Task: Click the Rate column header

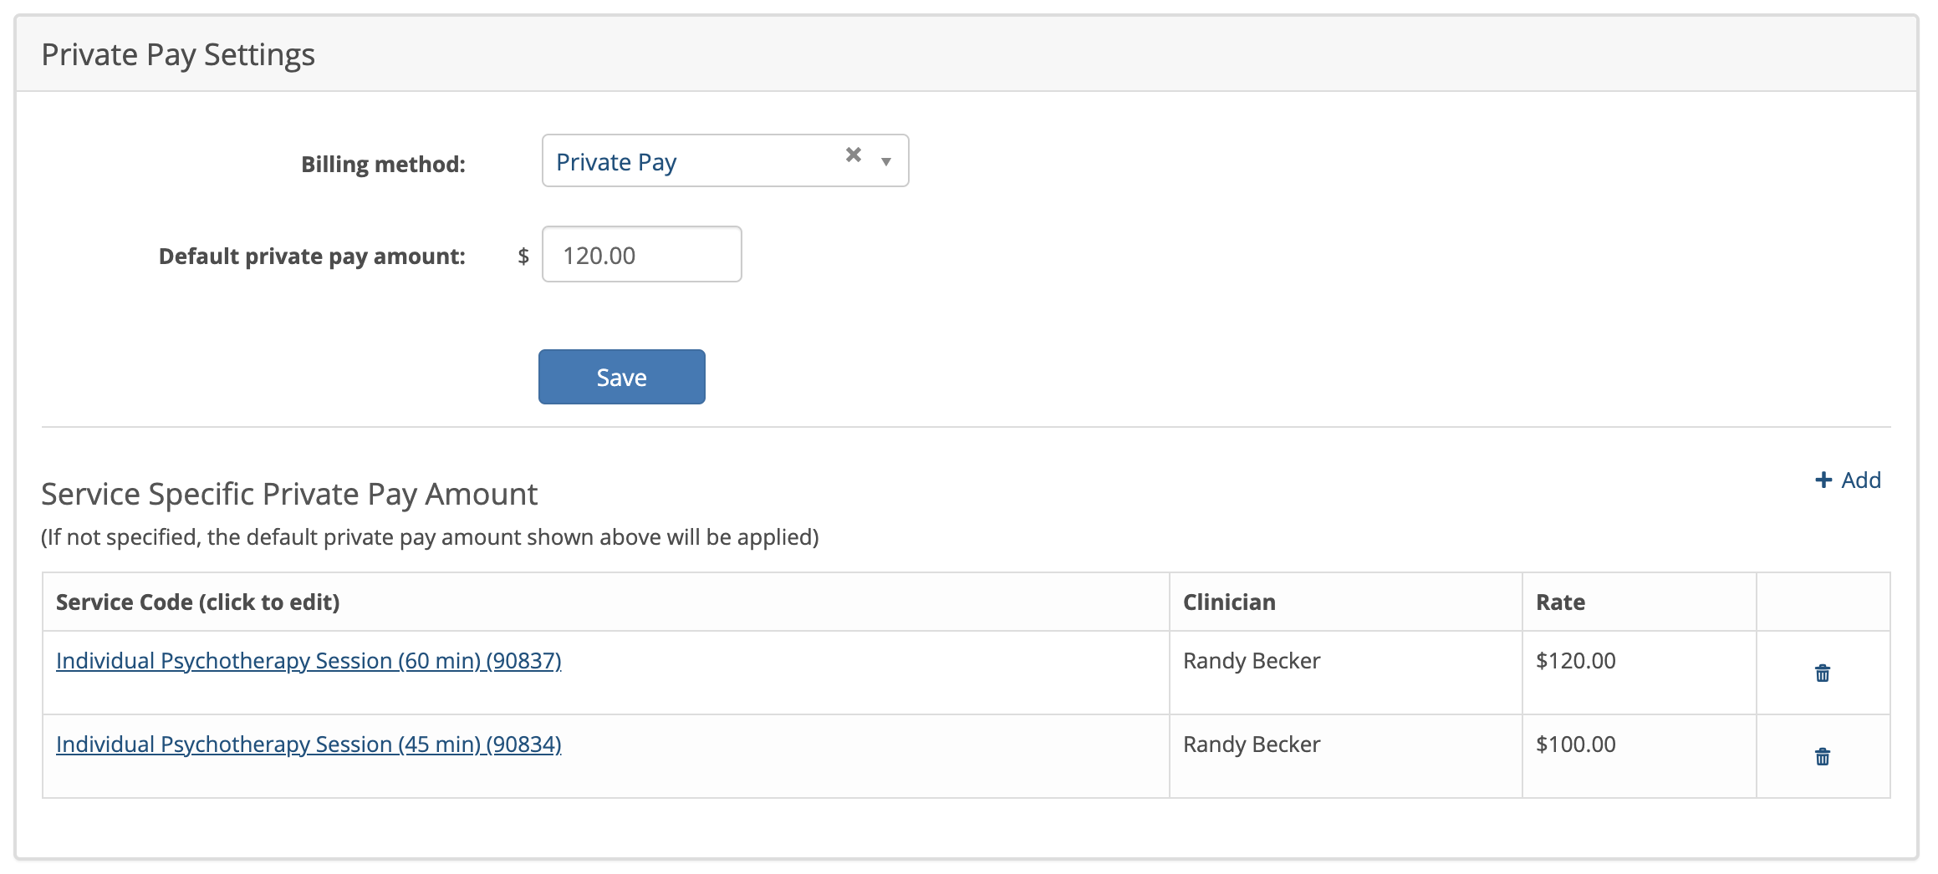Action: (x=1558, y=601)
